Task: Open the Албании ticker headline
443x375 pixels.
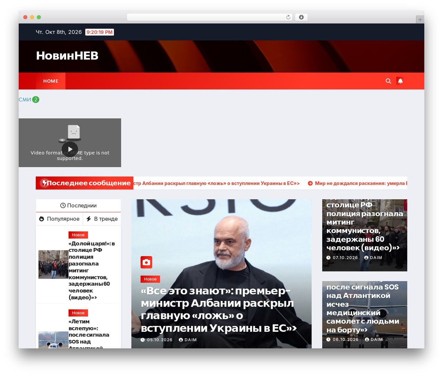Action: 216,183
